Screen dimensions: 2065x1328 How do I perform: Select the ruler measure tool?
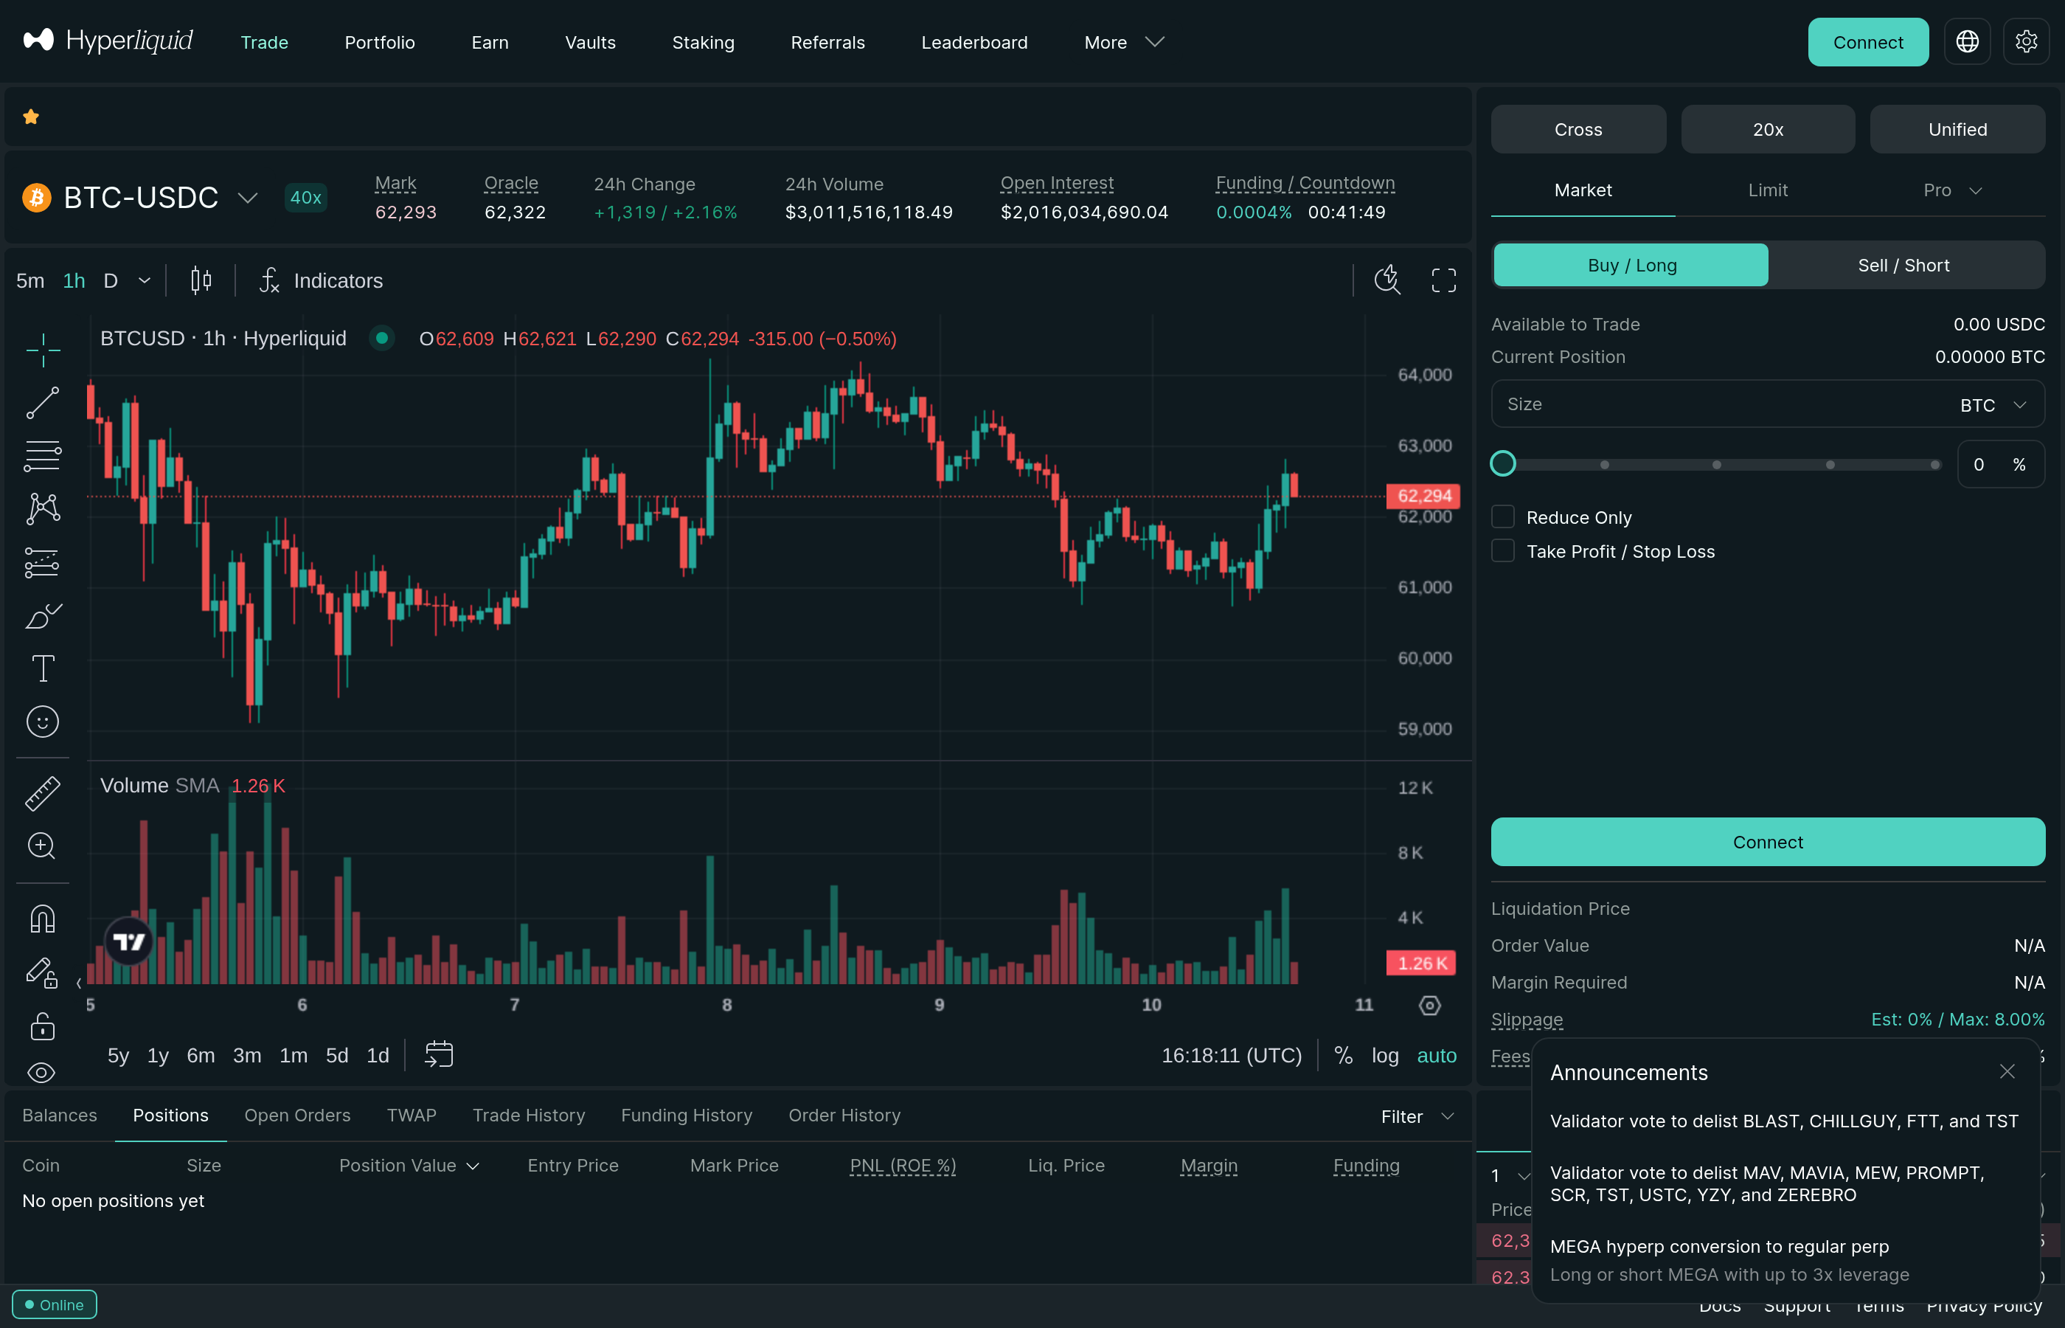click(42, 793)
